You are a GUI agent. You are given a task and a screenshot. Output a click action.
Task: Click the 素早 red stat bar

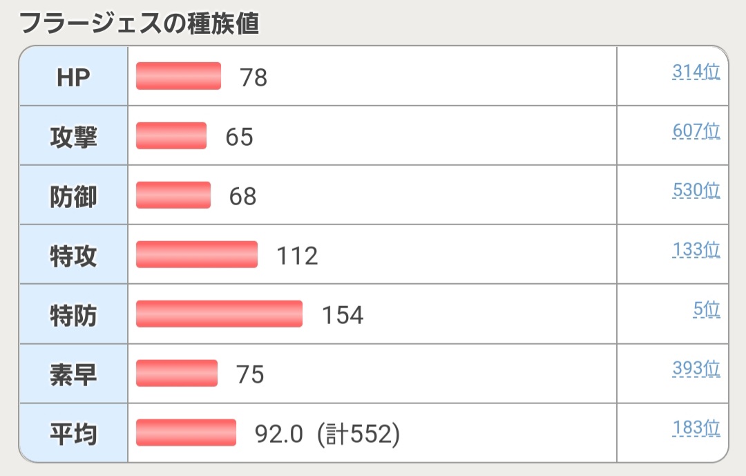[177, 373]
